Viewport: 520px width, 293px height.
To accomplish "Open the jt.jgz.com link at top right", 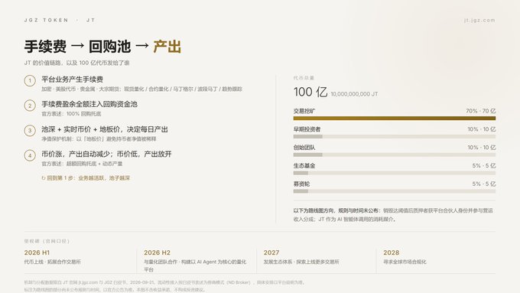I will pyautogui.click(x=479, y=20).
